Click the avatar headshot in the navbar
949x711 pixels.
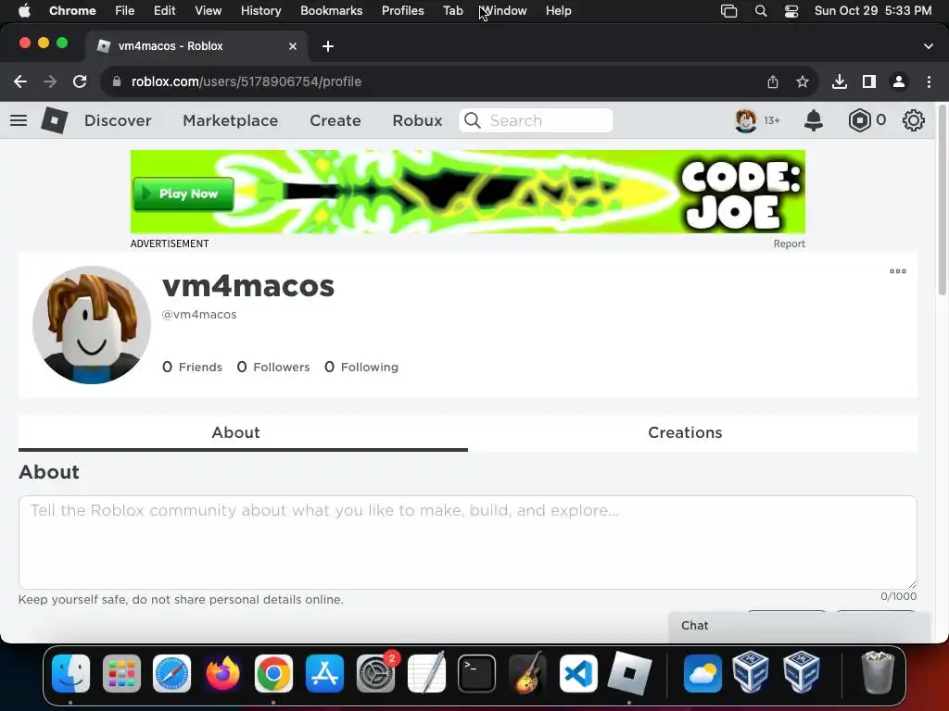tap(746, 120)
